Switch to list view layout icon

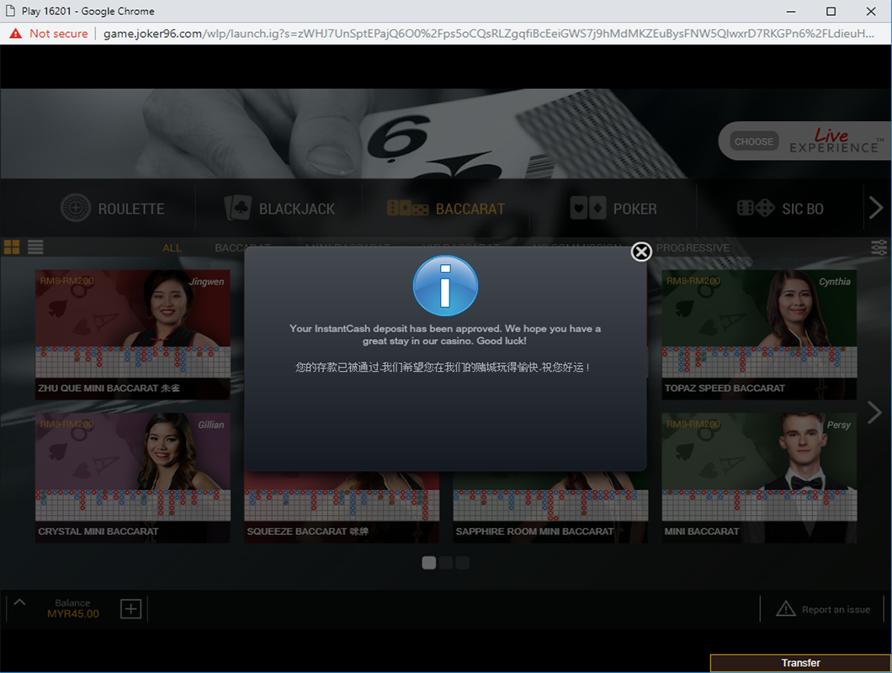[35, 247]
